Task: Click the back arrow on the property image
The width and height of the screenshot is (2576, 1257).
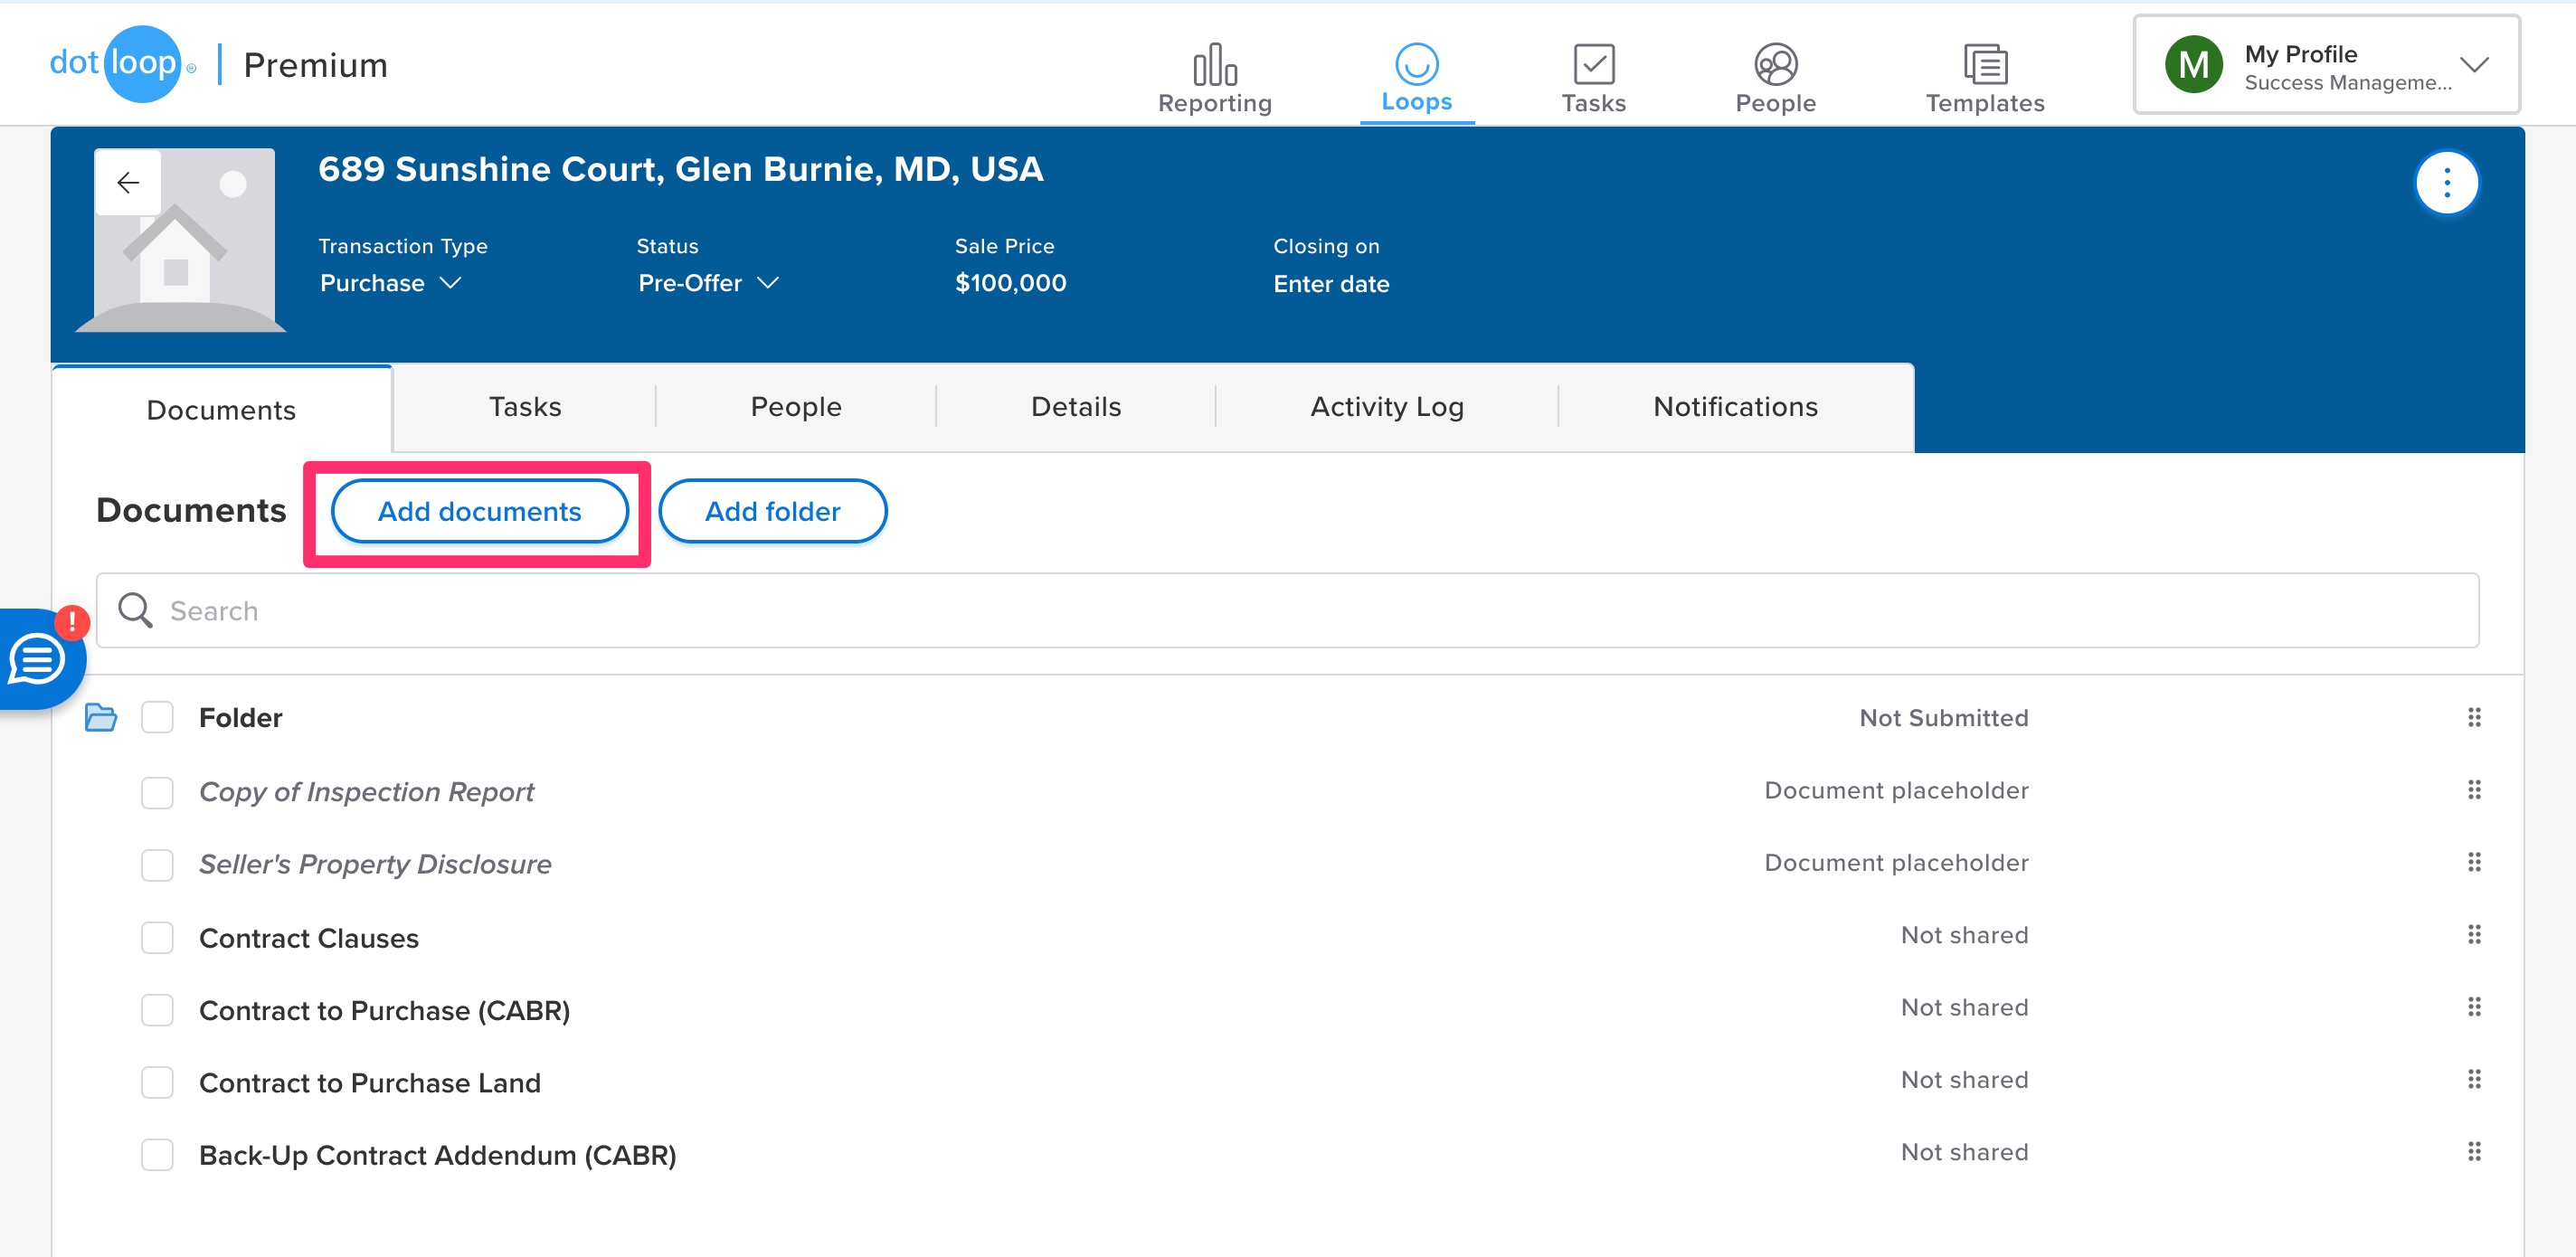Action: 128,183
